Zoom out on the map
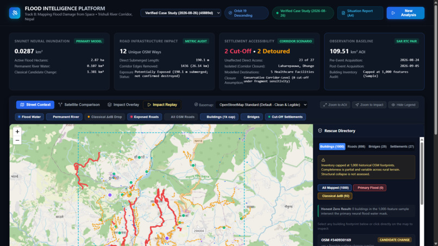 point(17,140)
